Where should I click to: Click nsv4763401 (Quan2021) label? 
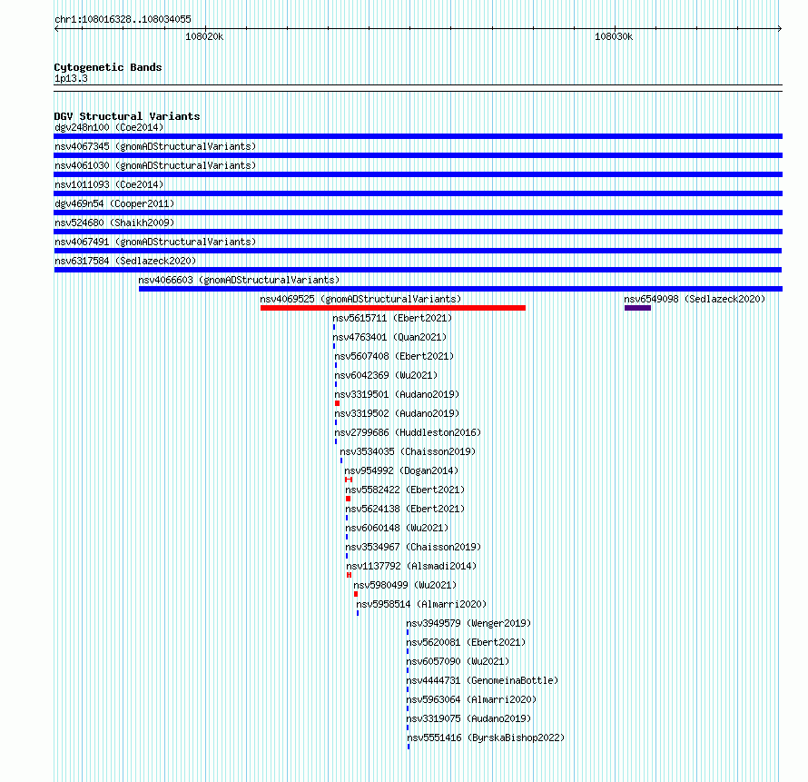point(389,337)
